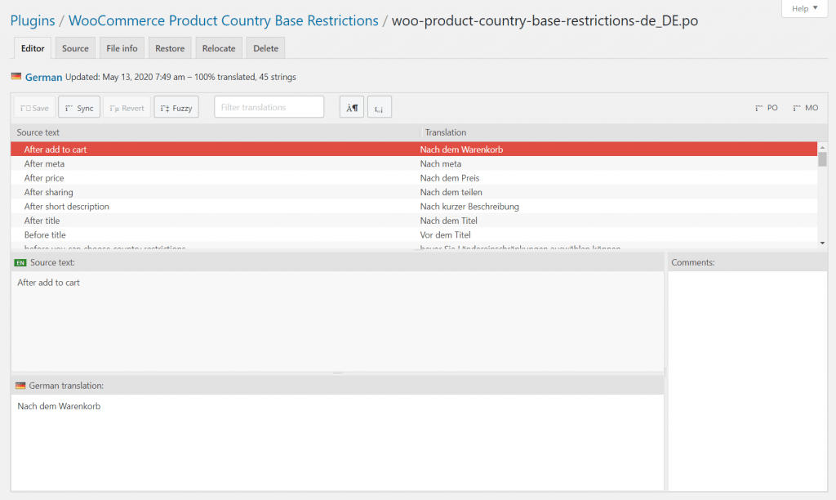Toggle code view icon next to pilcrow

pyautogui.click(x=379, y=108)
